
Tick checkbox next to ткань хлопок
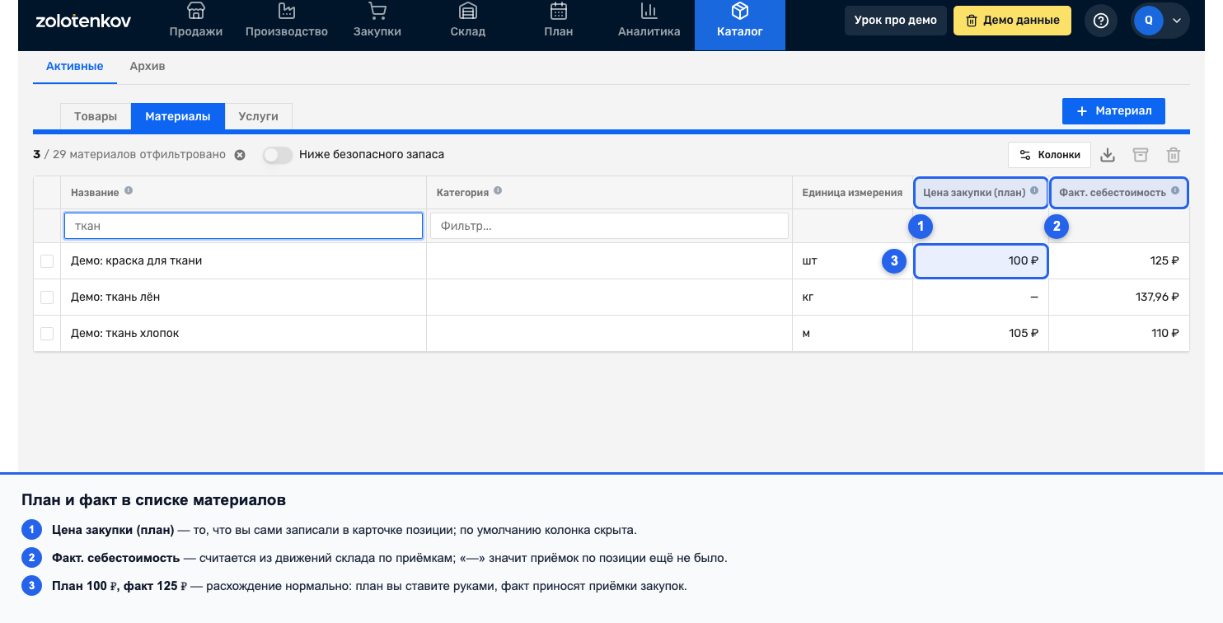click(x=47, y=334)
